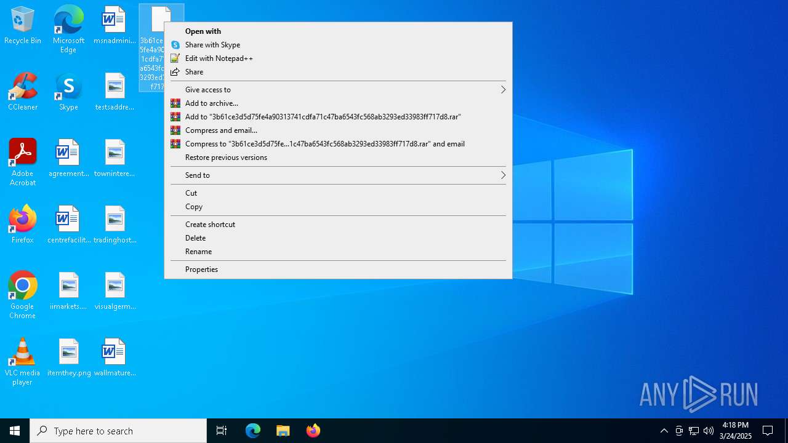This screenshot has width=788, height=443.
Task: Open the Recycle Bin desktop icon
Action: click(x=23, y=26)
